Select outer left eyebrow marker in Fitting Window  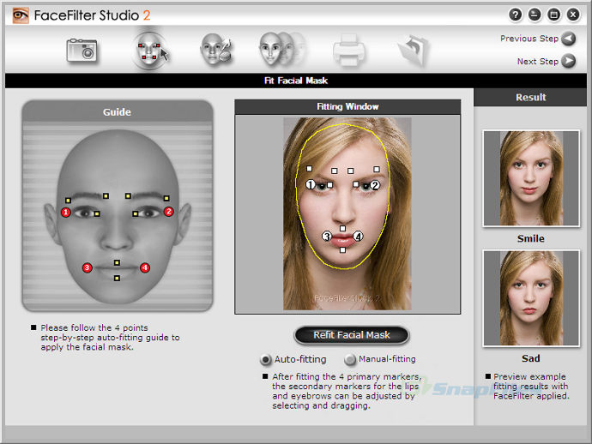click(x=309, y=169)
